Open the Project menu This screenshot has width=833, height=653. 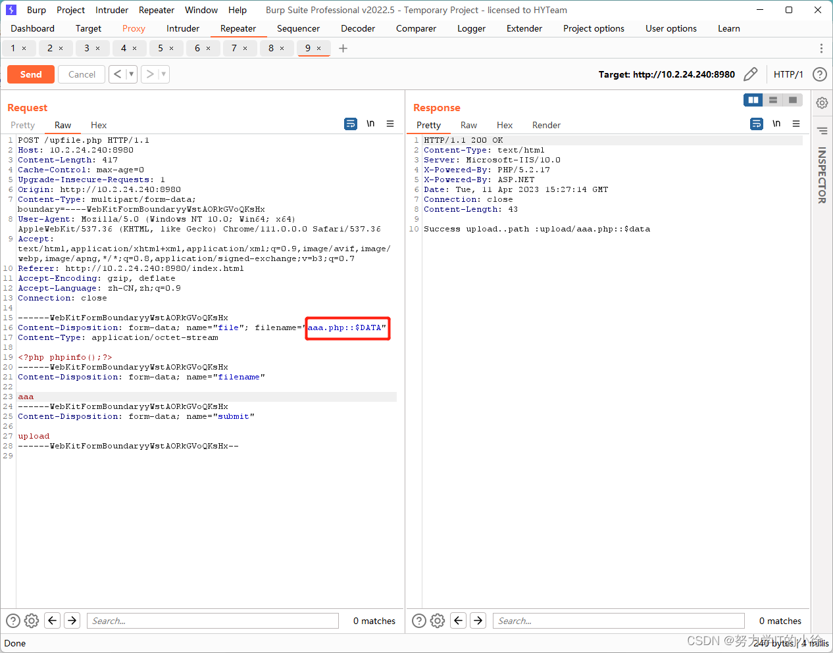point(70,10)
